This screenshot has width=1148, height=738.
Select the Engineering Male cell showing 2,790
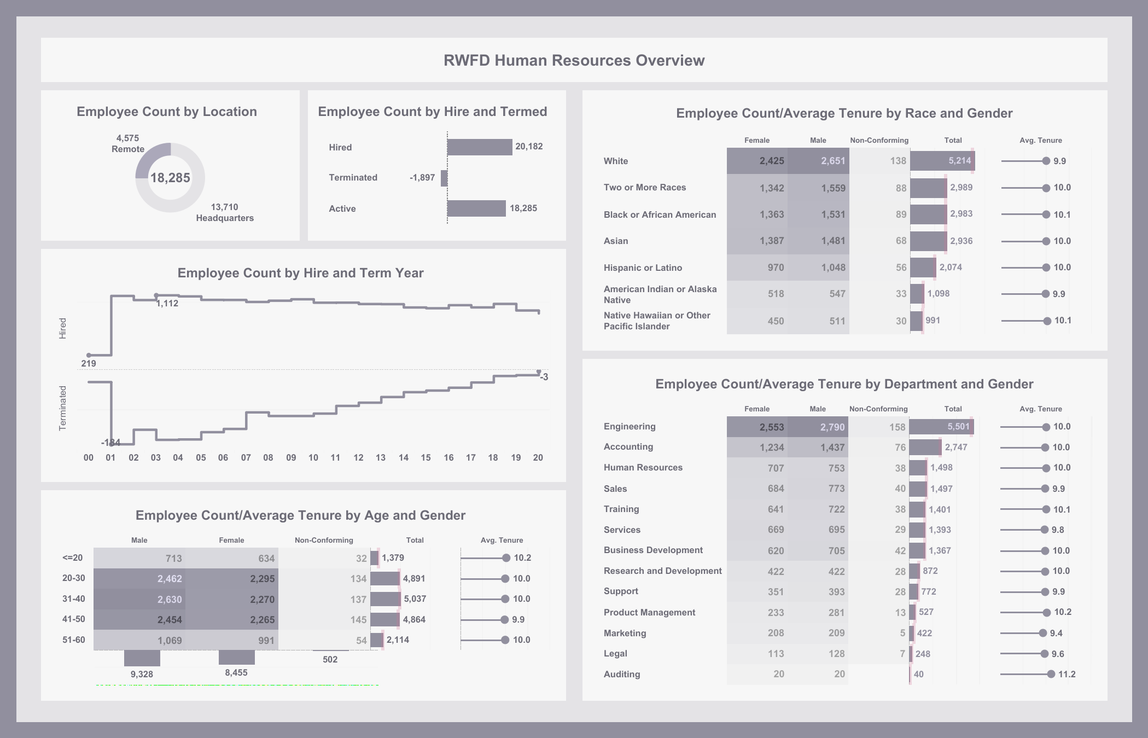(818, 427)
